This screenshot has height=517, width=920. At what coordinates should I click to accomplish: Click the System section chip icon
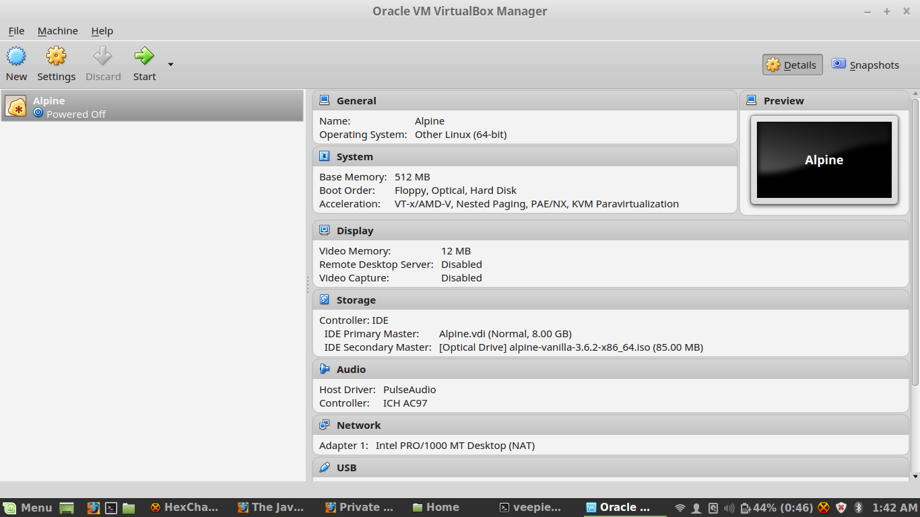[x=325, y=156]
